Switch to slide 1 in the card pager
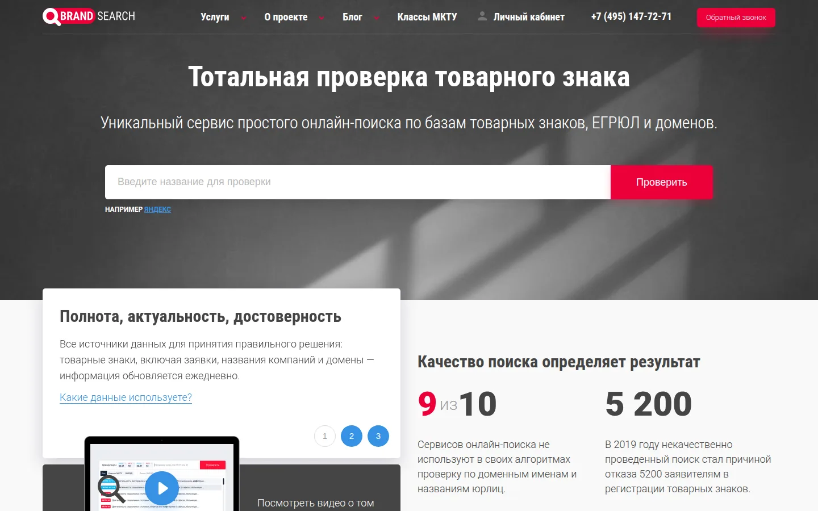The width and height of the screenshot is (818, 511). [325, 436]
